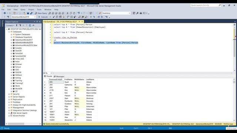Click the Cut scissors icon
This screenshot has height=133, width=237.
(x=67, y=13)
